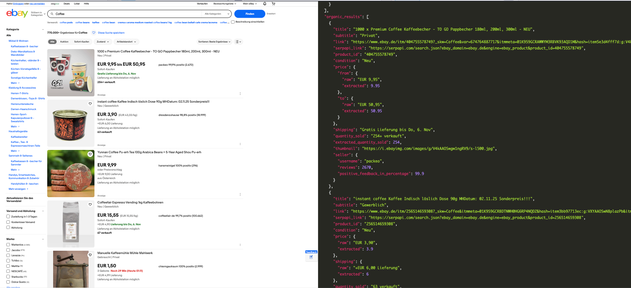631x288 pixels.
Task: Add Manuelle Kaffeemühle listing to watchlist
Action: coord(90,255)
